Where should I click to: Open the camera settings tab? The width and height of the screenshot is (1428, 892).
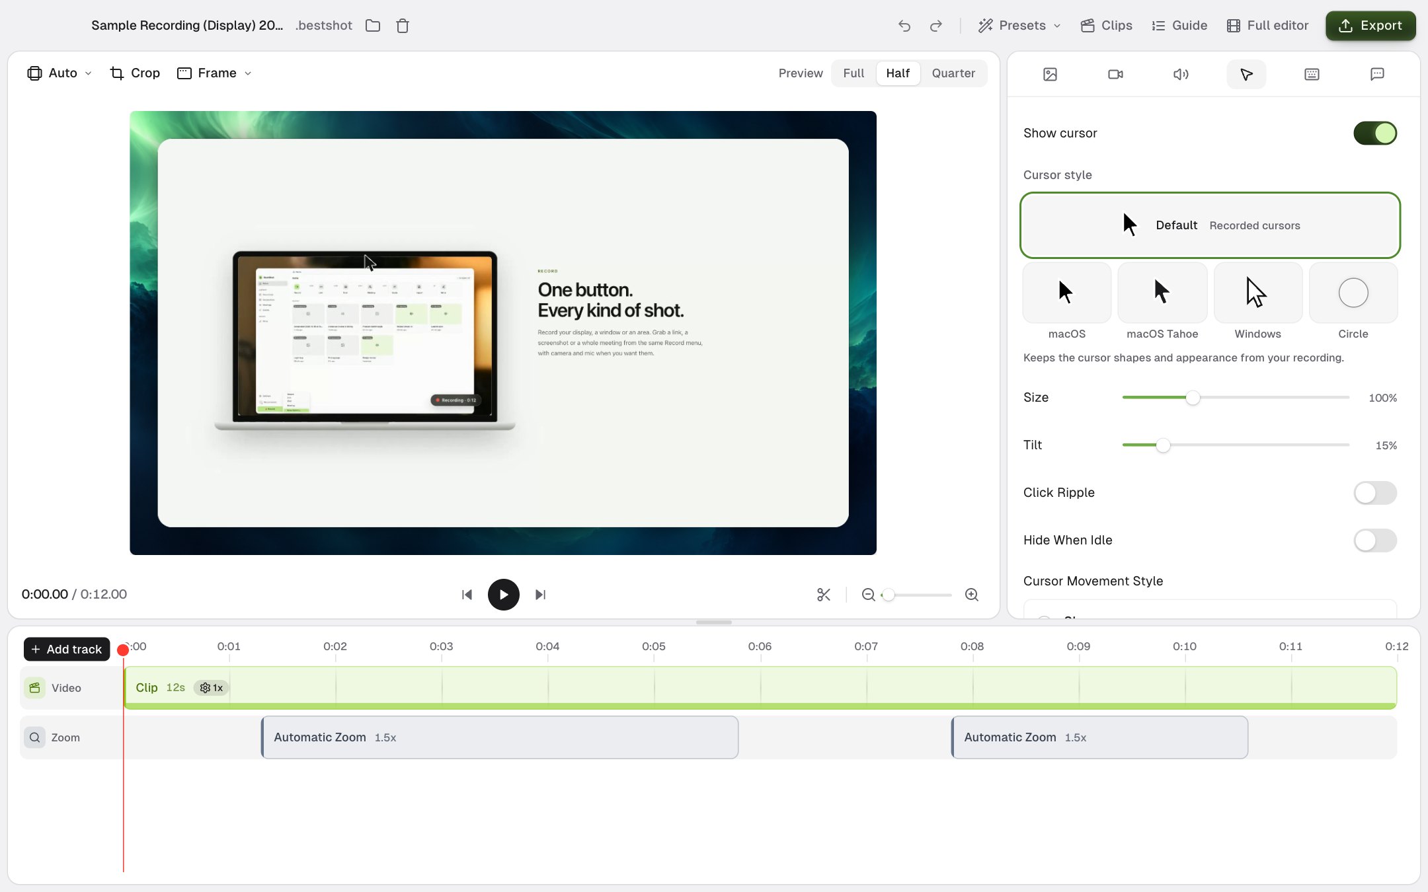[x=1115, y=74]
